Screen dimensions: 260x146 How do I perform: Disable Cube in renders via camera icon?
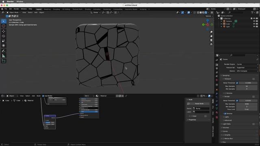click(257, 24)
